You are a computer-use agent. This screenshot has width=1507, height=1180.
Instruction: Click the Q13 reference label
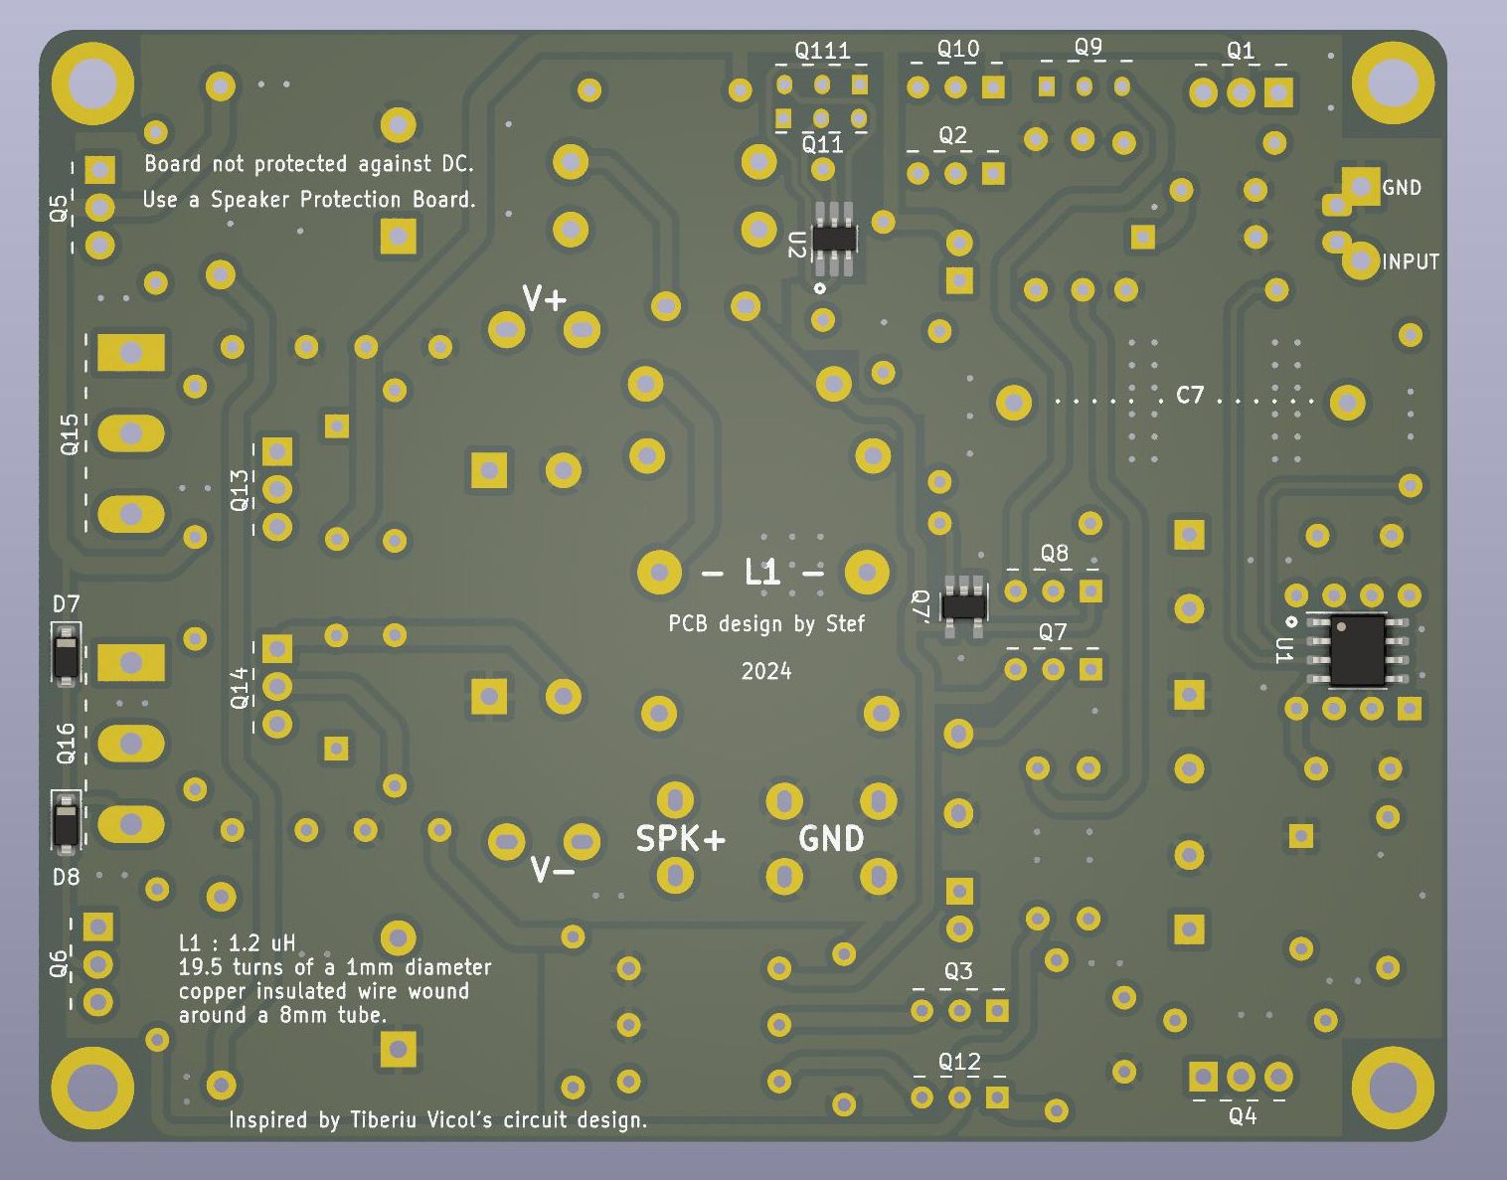(x=240, y=491)
